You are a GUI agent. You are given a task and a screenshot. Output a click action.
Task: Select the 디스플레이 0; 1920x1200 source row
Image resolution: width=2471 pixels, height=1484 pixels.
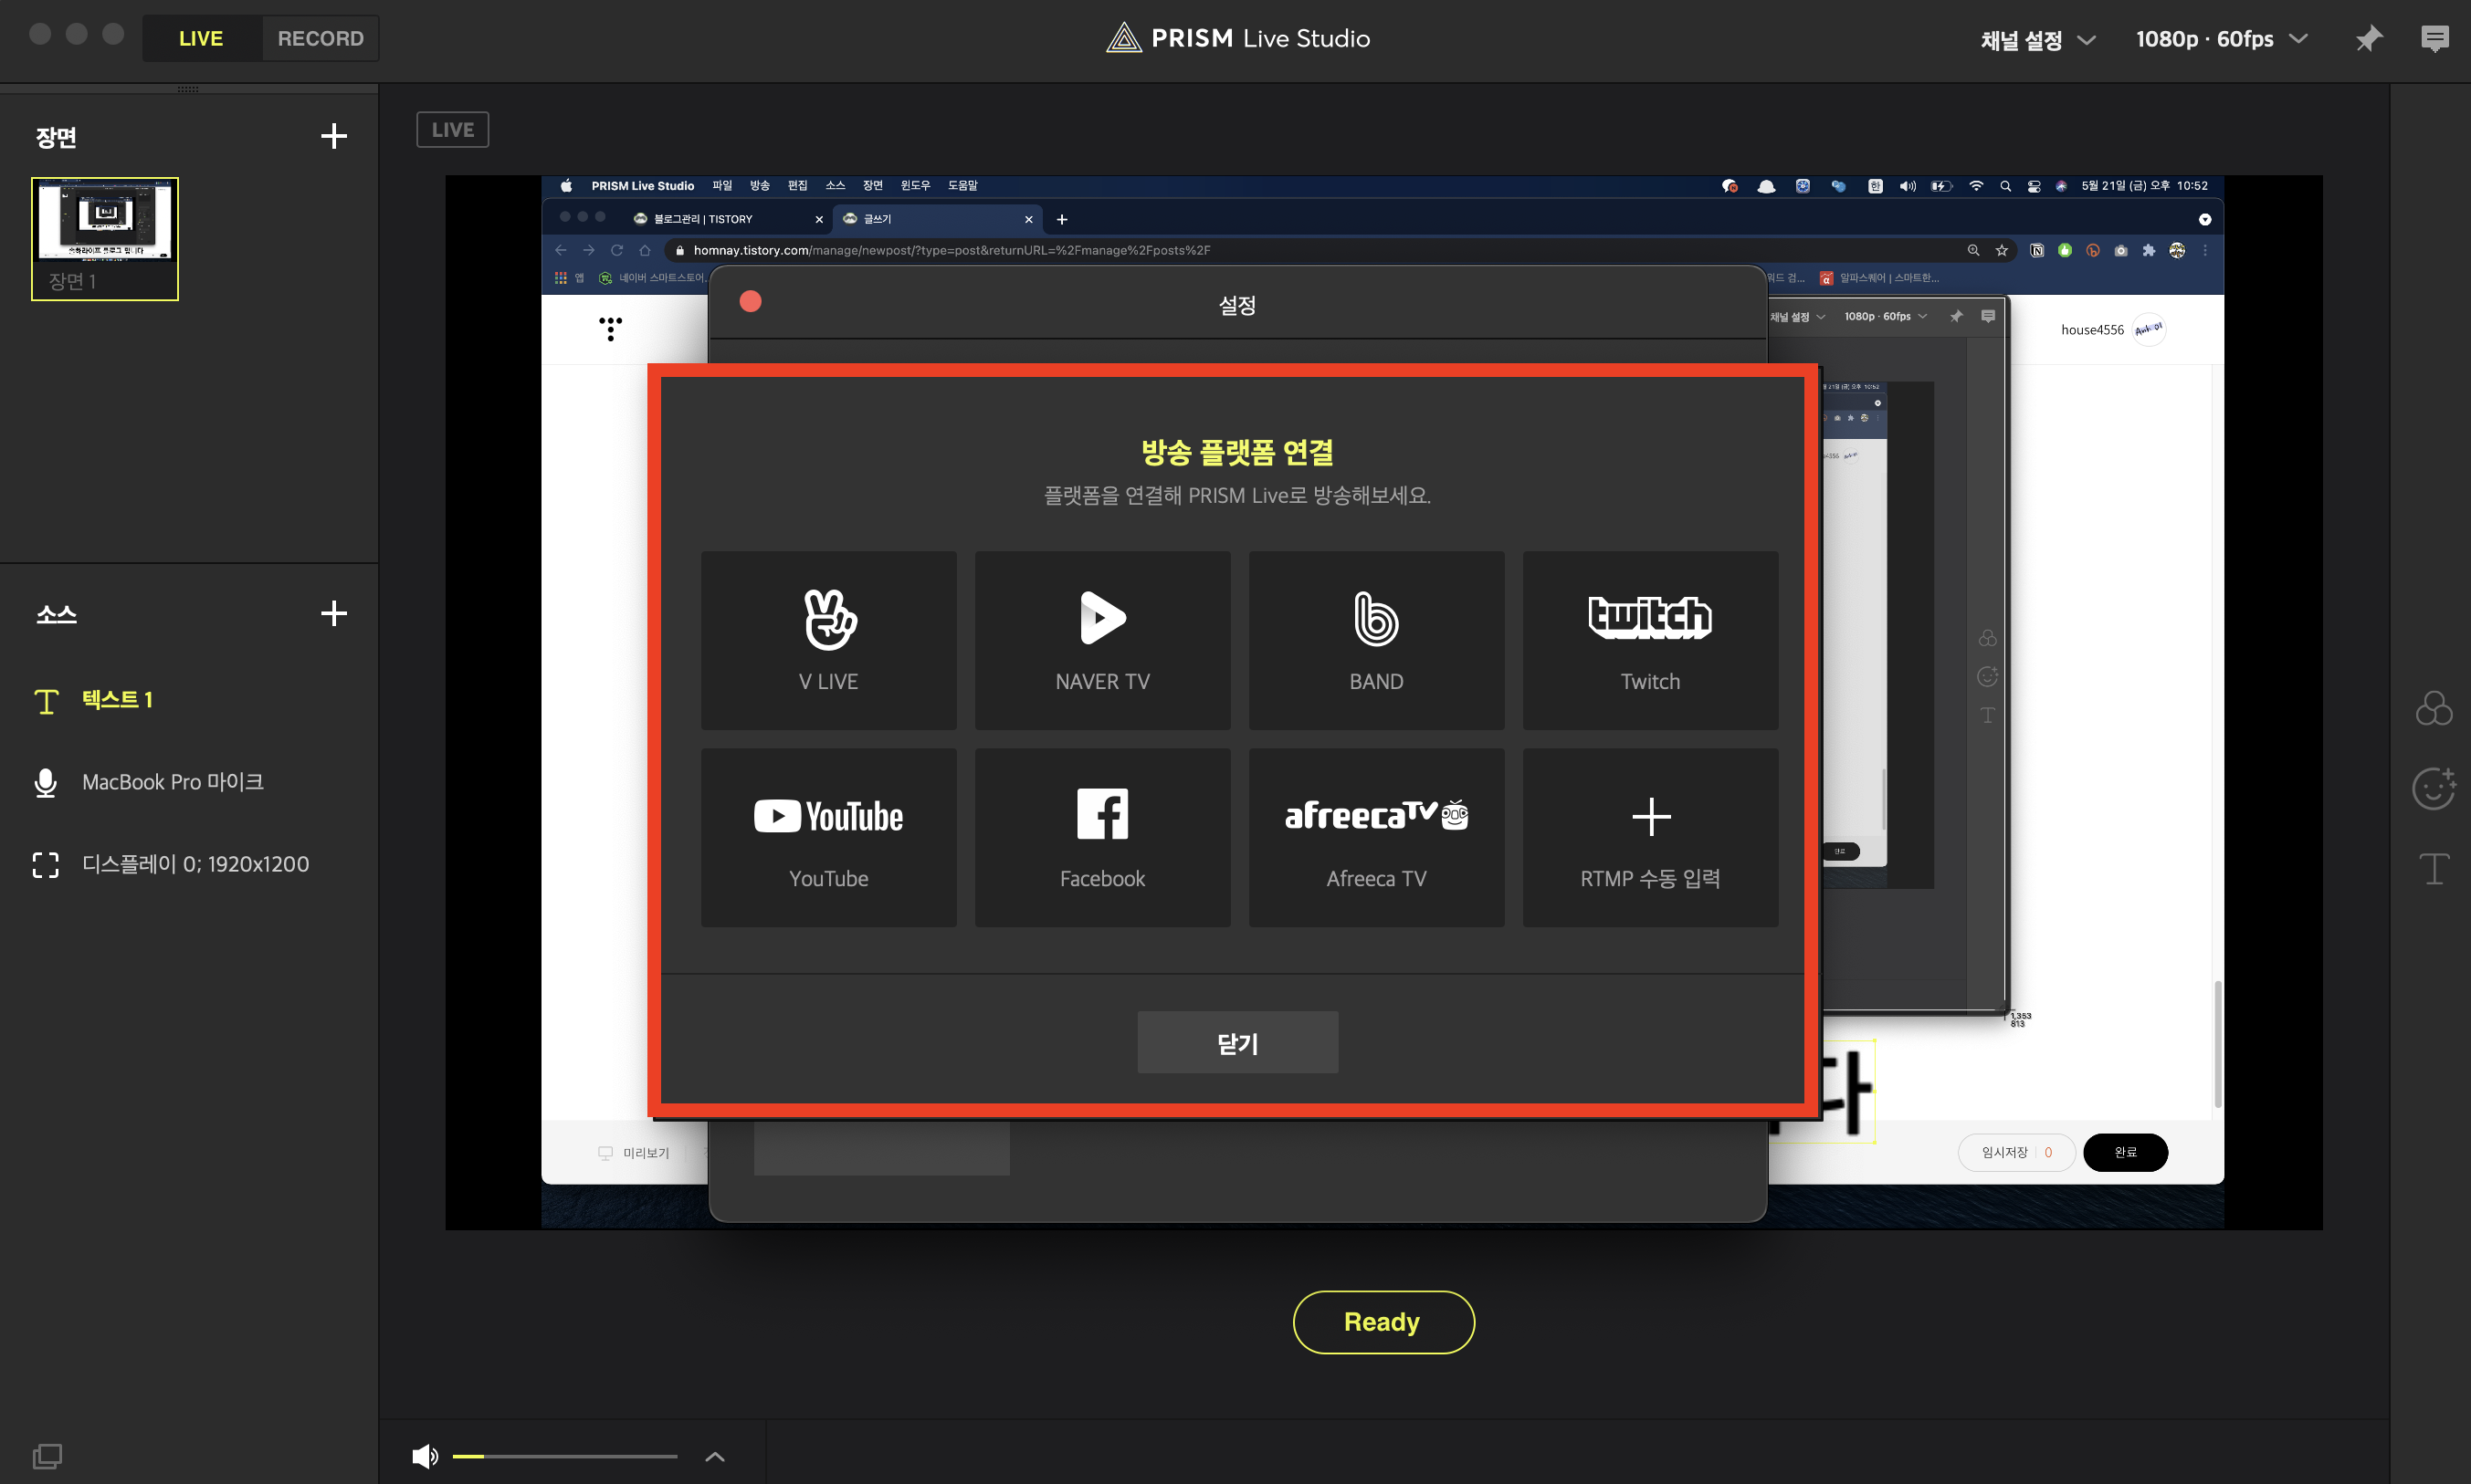pos(189,864)
